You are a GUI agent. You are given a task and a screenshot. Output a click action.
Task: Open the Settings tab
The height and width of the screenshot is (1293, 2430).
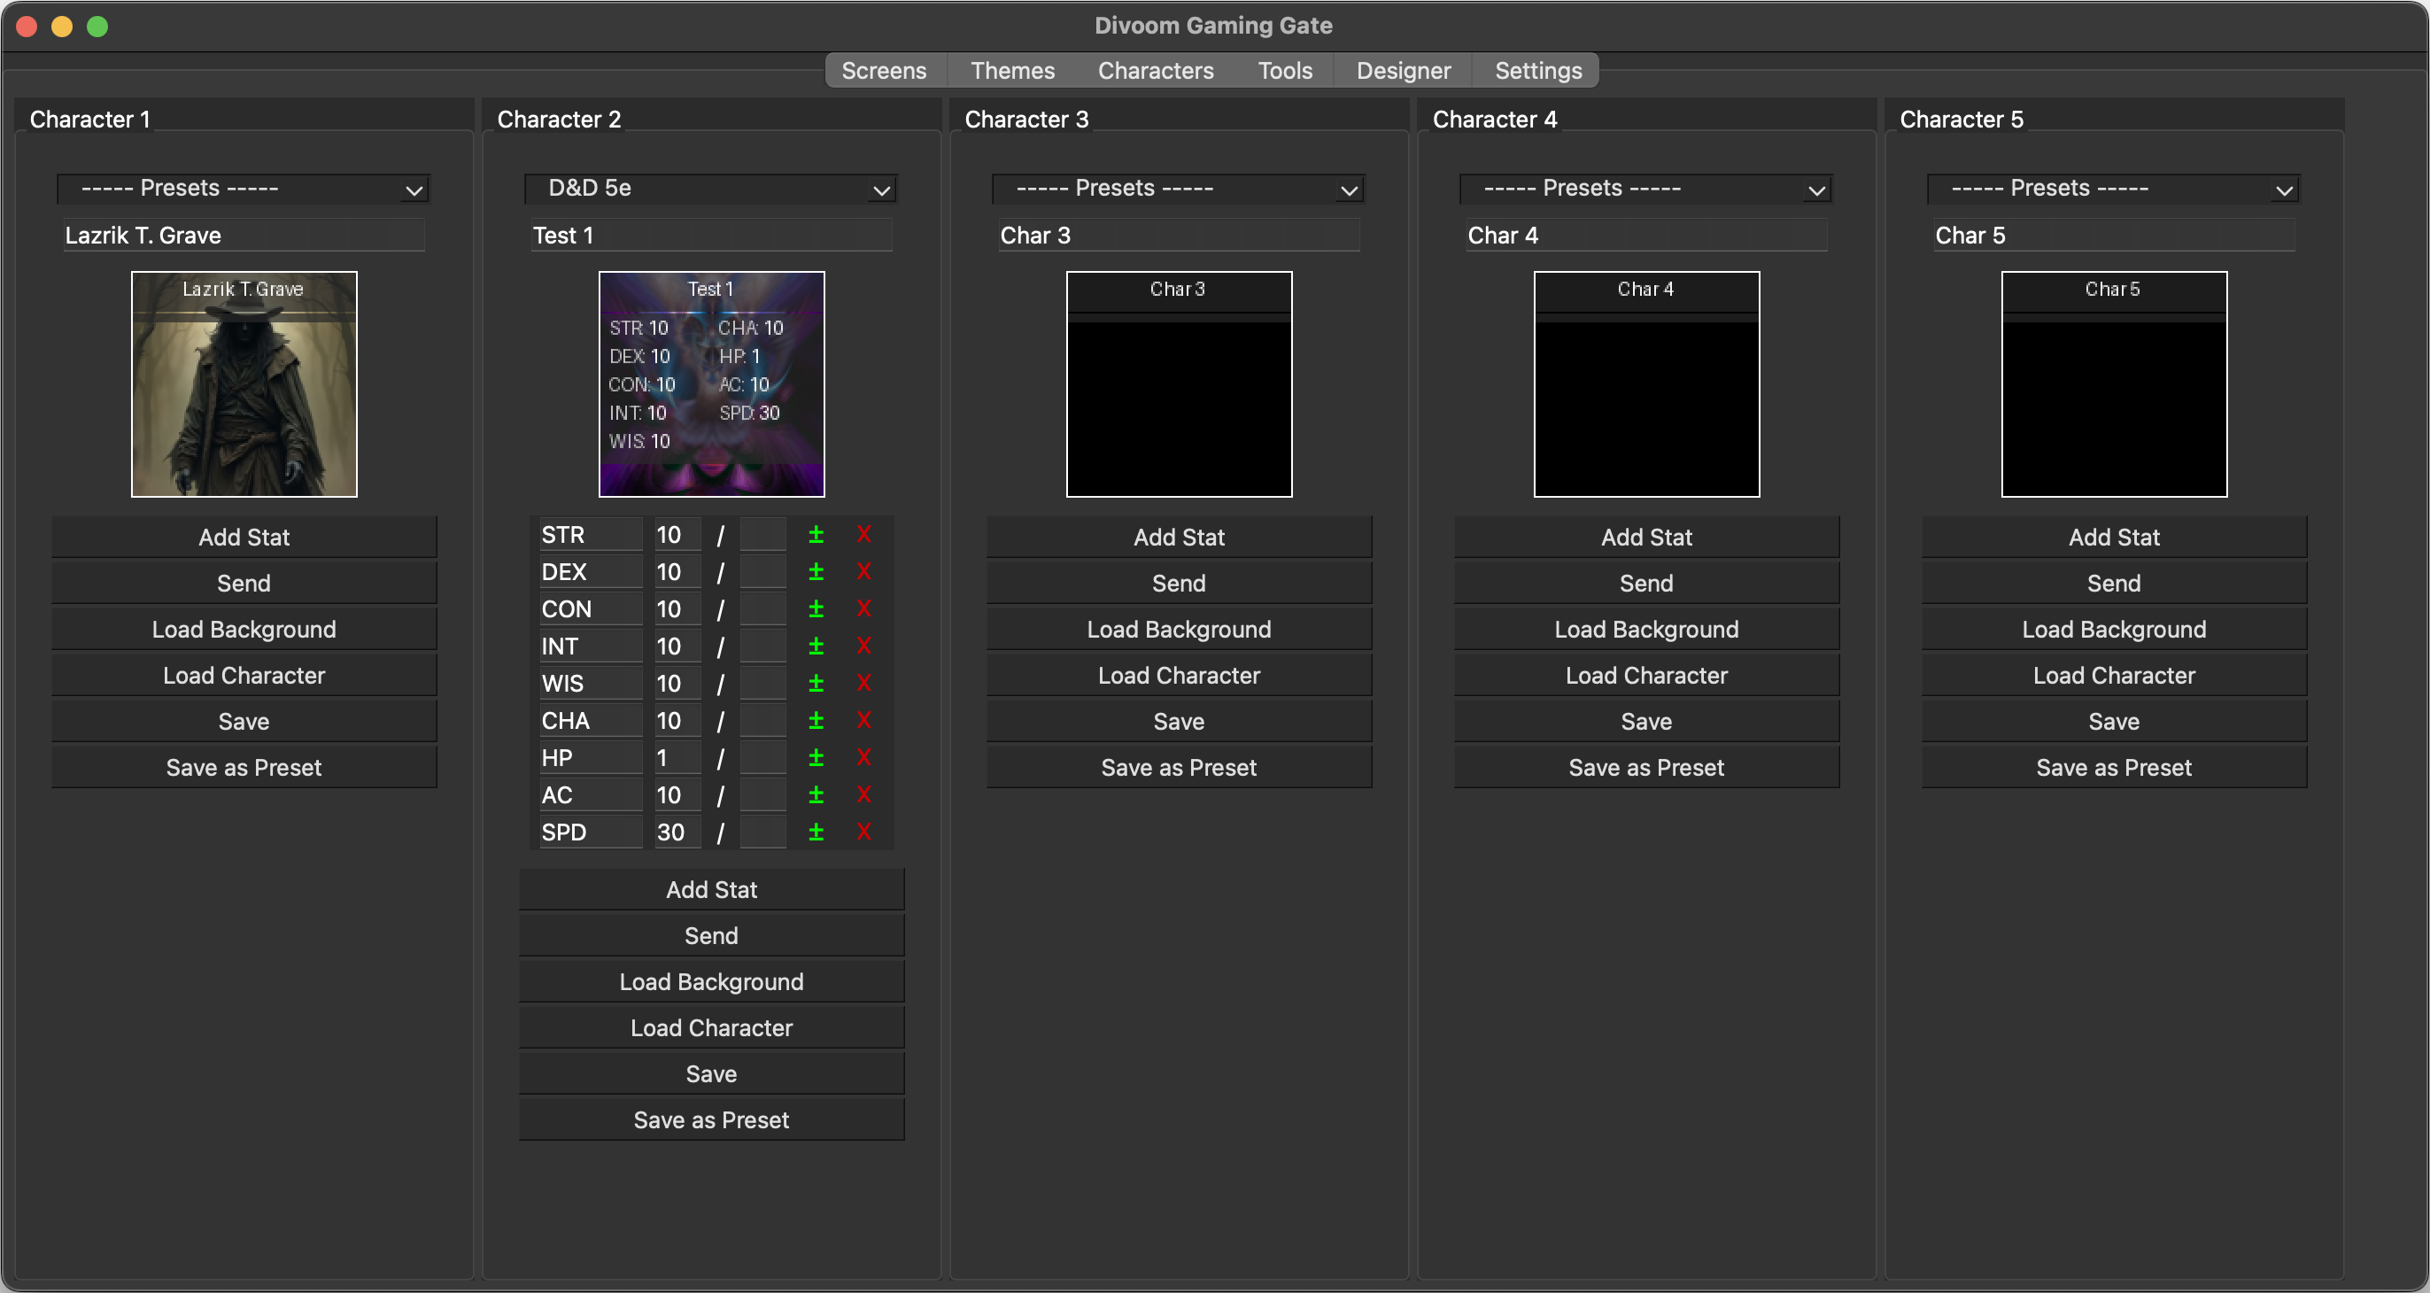point(1537,71)
